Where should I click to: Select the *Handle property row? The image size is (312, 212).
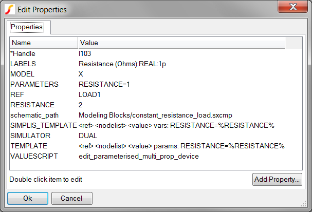[x=156, y=54]
